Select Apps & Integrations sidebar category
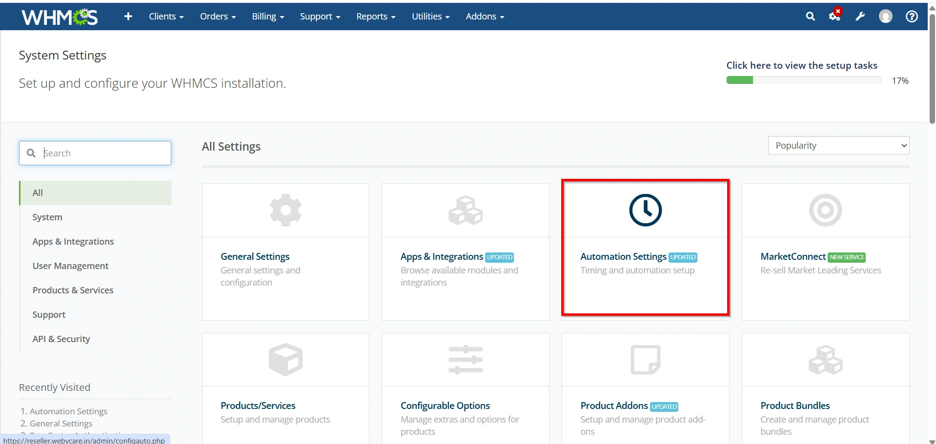The height and width of the screenshot is (444, 936). [95, 242]
